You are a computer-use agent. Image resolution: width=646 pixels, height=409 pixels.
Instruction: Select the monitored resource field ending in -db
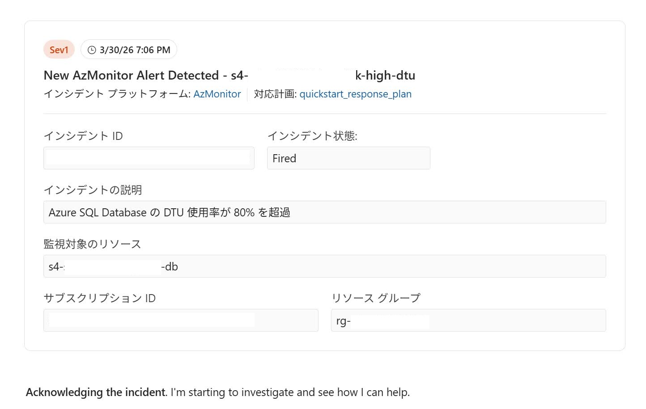pyautogui.click(x=324, y=266)
